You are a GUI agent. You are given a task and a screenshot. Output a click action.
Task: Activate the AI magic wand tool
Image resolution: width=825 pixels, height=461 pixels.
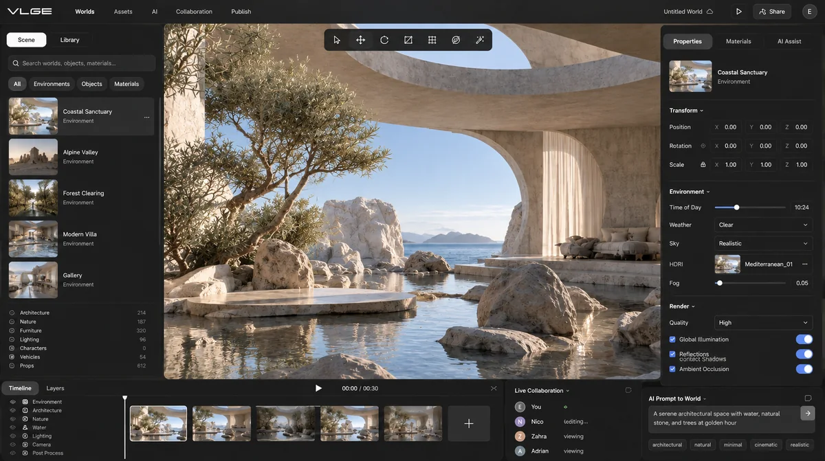point(480,40)
